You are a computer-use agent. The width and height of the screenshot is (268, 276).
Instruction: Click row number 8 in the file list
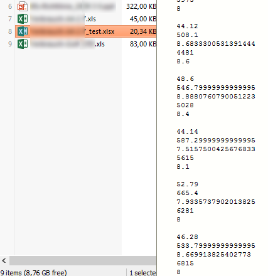coord(10,31)
